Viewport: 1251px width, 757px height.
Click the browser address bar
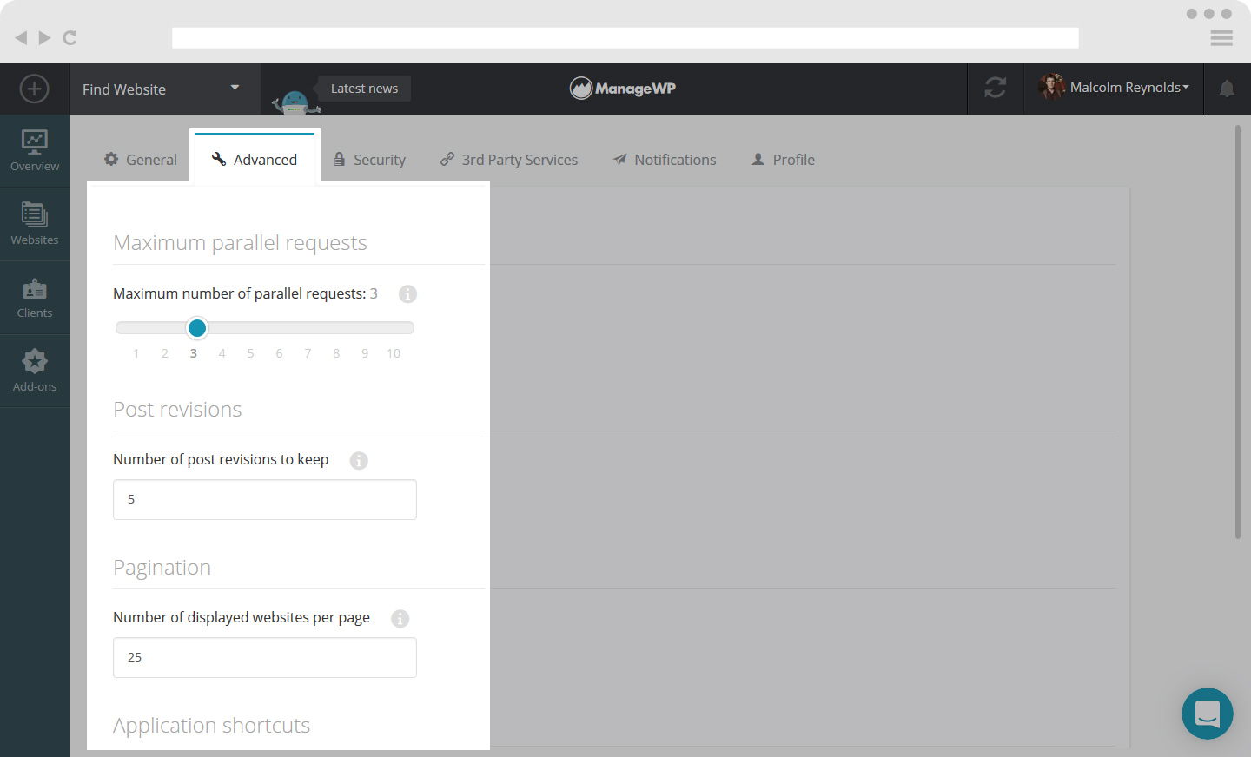[x=625, y=37]
